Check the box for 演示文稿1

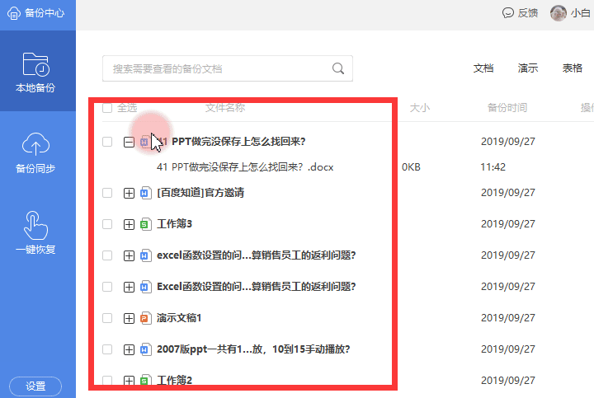pyautogui.click(x=107, y=318)
